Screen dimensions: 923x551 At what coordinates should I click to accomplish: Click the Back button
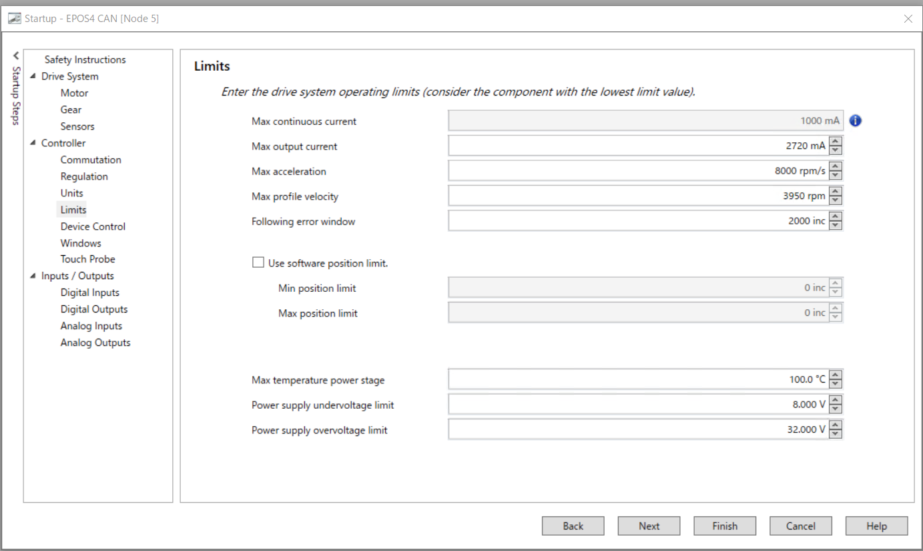click(573, 526)
